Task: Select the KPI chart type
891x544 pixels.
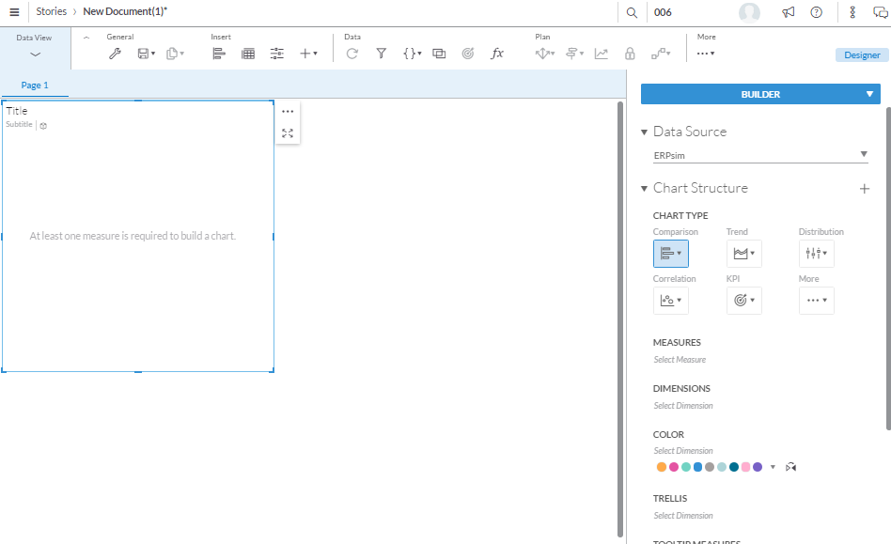Action: (x=743, y=300)
